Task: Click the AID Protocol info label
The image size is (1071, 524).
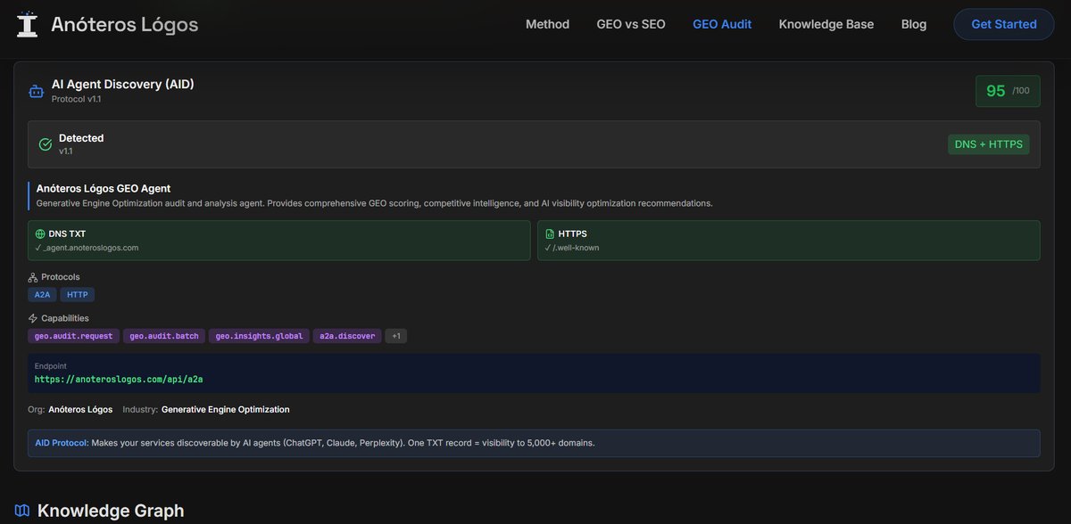Action: tap(62, 443)
